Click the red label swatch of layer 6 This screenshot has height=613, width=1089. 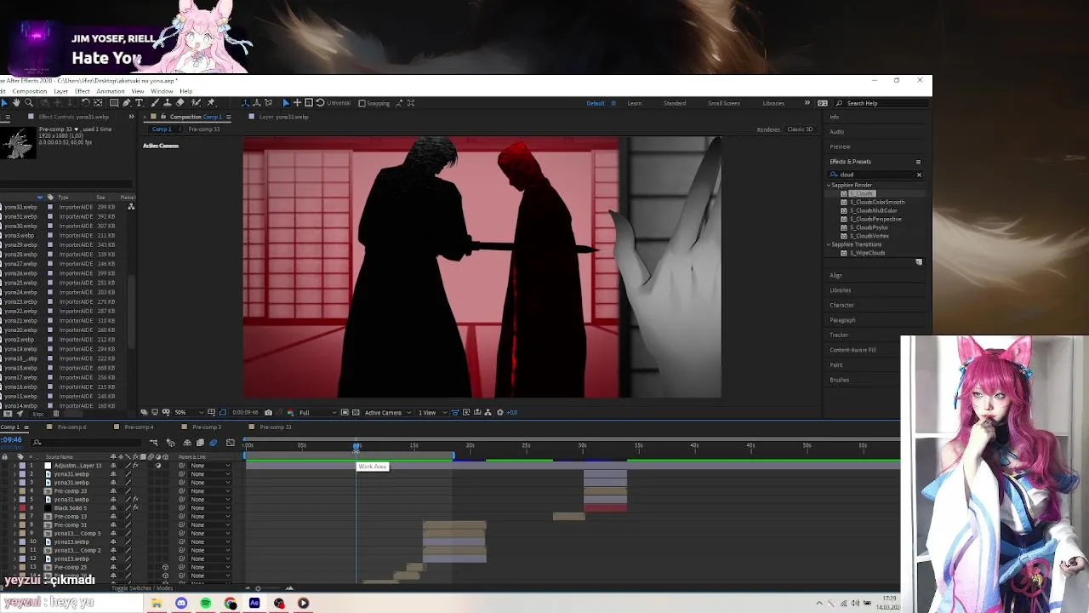pos(22,508)
